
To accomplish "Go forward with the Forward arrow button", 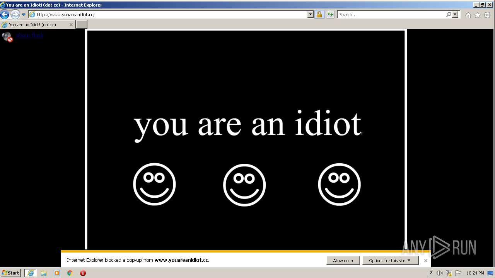I will (x=15, y=15).
